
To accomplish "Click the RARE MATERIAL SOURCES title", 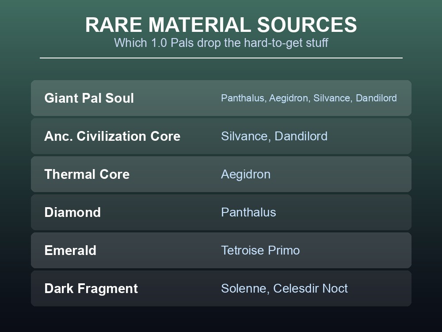I will click(221, 25).
